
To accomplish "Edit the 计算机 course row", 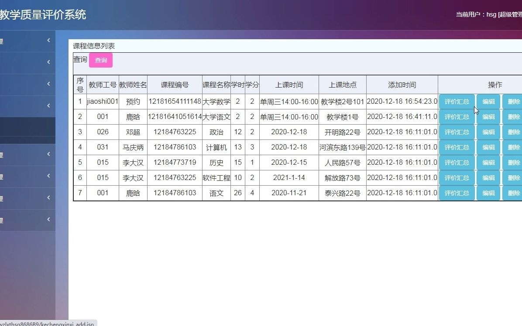I will (488, 148).
